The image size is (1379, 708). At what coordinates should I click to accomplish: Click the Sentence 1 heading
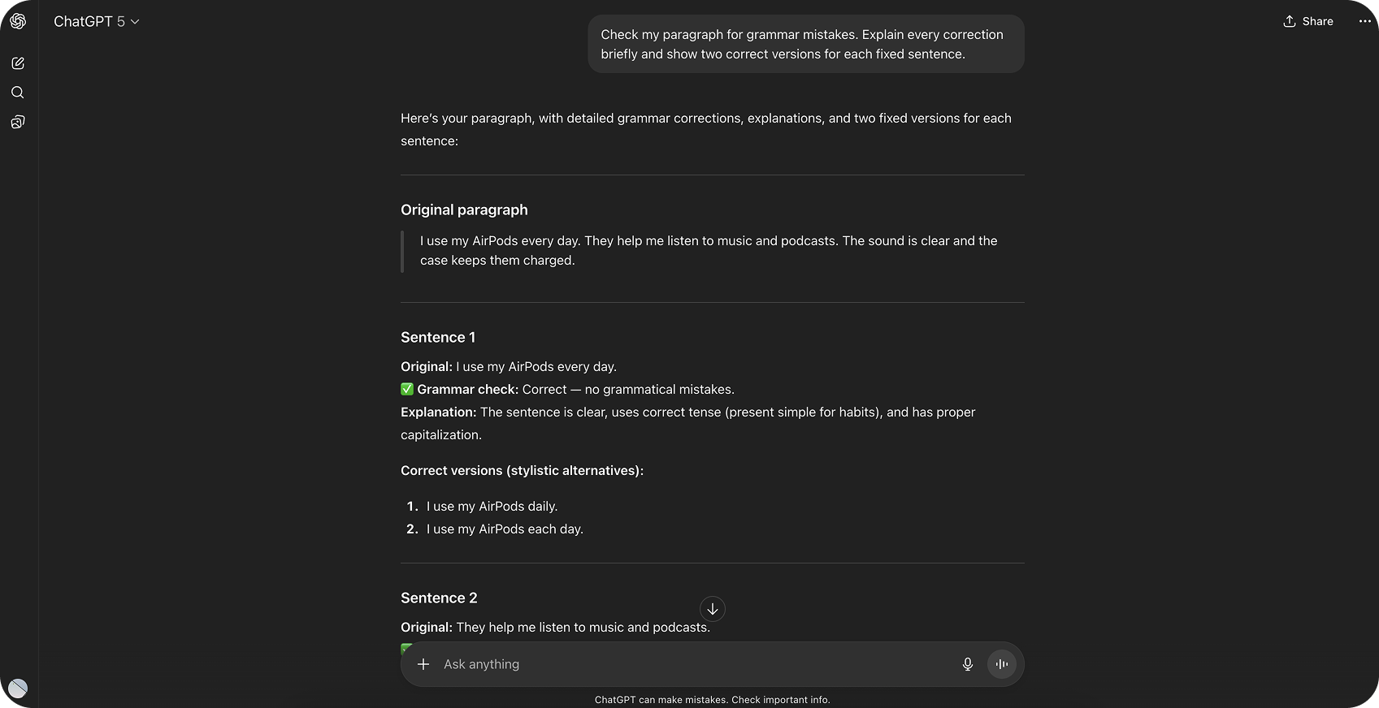(438, 337)
